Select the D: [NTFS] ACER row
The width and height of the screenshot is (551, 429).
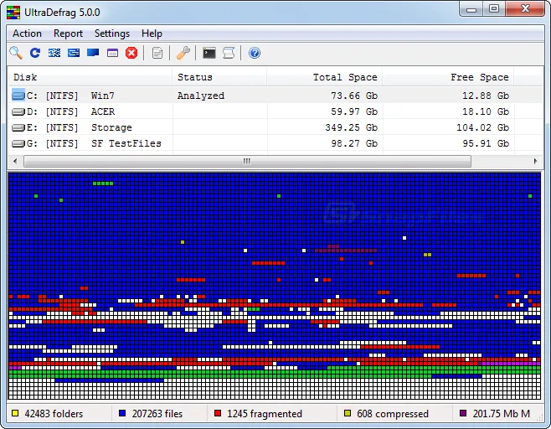275,111
